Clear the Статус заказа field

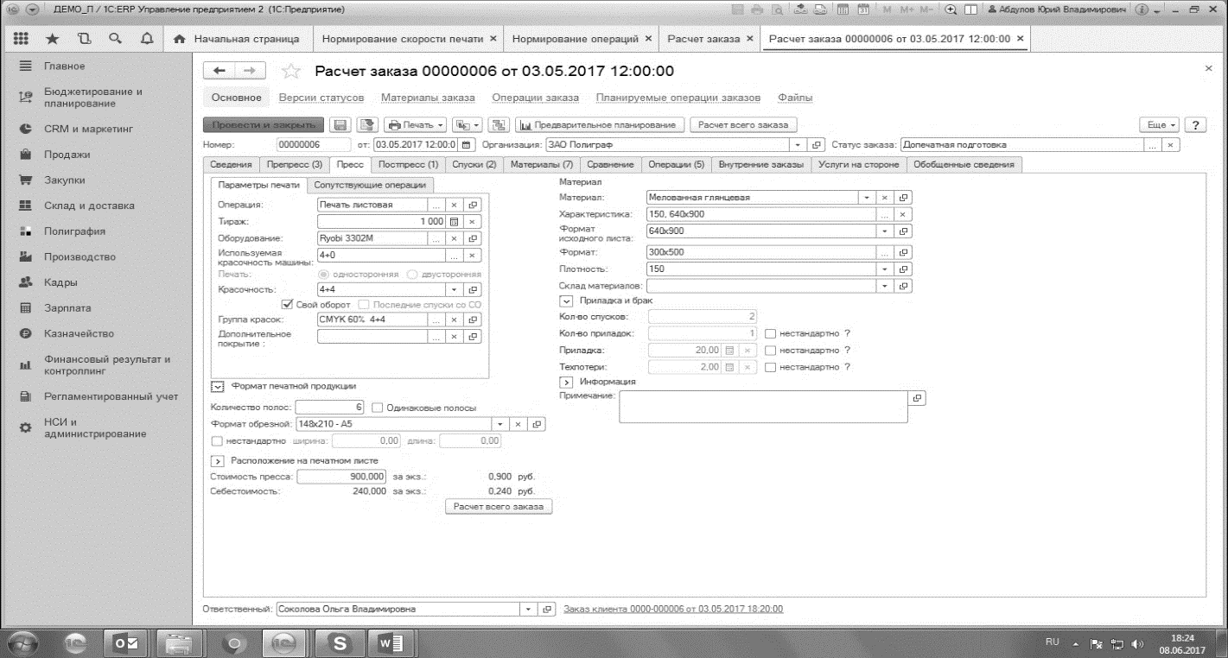pos(1171,145)
